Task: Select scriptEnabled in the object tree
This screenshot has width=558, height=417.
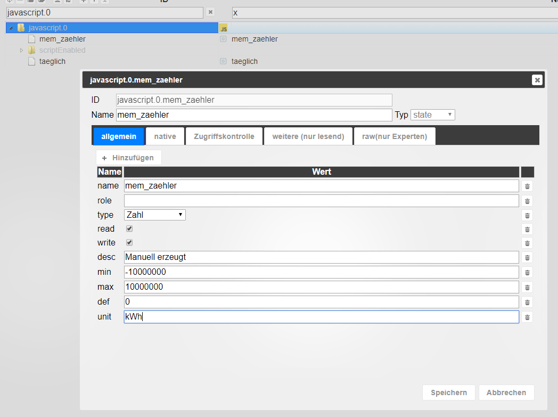Action: point(62,50)
